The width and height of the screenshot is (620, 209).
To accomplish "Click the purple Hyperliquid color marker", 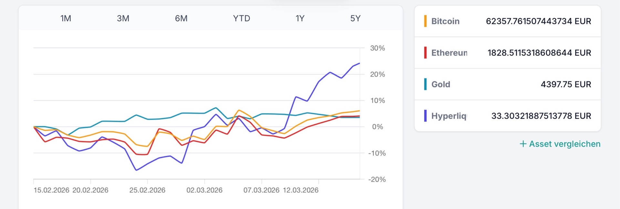I will point(425,116).
